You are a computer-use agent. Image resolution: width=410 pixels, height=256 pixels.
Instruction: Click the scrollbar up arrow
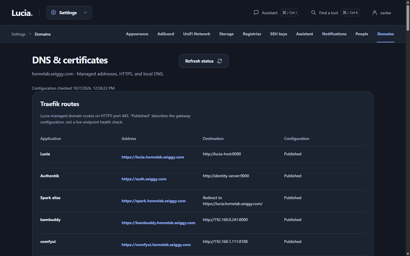point(408,2)
